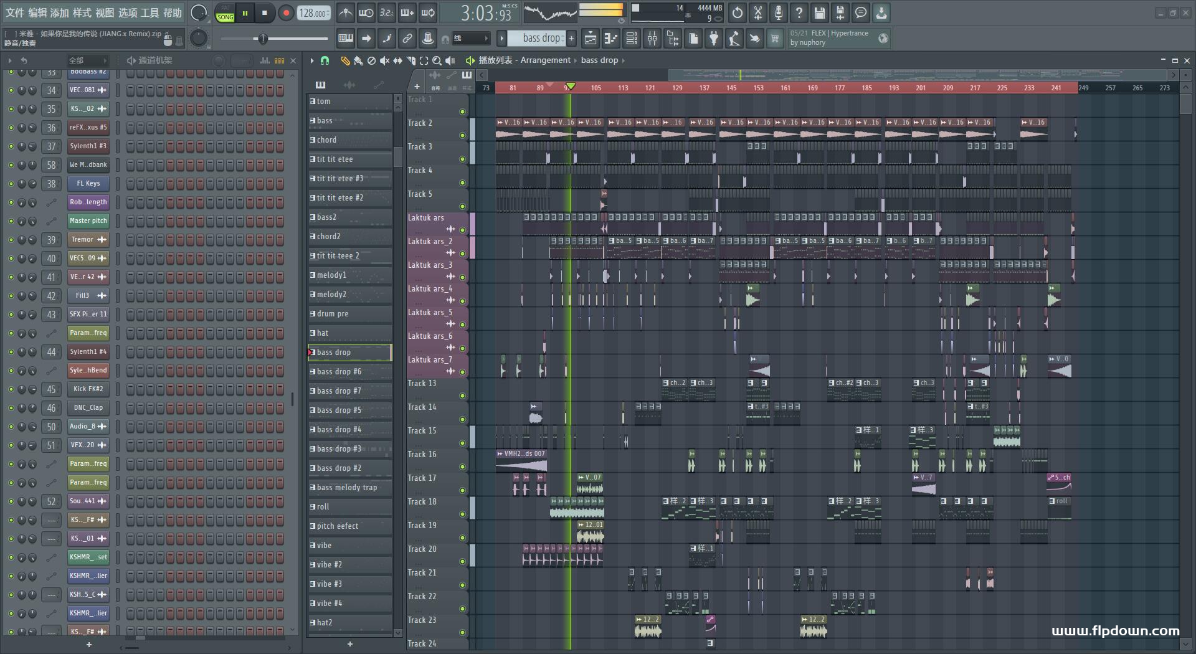Select the playlist Slice tool
Screen dimensions: 1196x654
[411, 60]
